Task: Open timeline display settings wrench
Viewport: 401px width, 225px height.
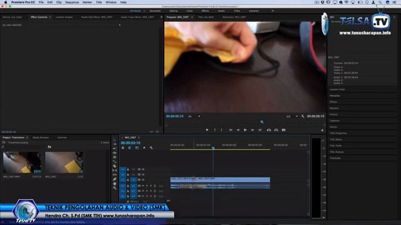Action: point(151,147)
